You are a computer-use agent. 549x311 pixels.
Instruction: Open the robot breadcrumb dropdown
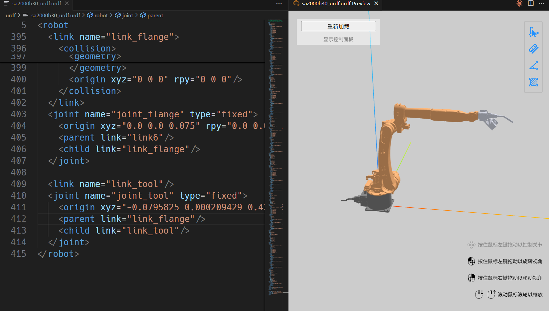(101, 15)
